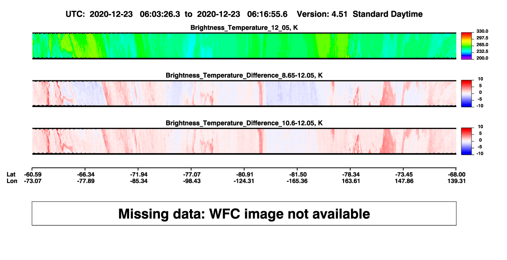Click the 8.65-12.05 difference color bar
The image size is (507, 260).
click(x=466, y=94)
